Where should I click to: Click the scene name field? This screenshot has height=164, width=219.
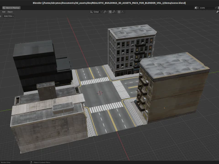(x=207, y=8)
